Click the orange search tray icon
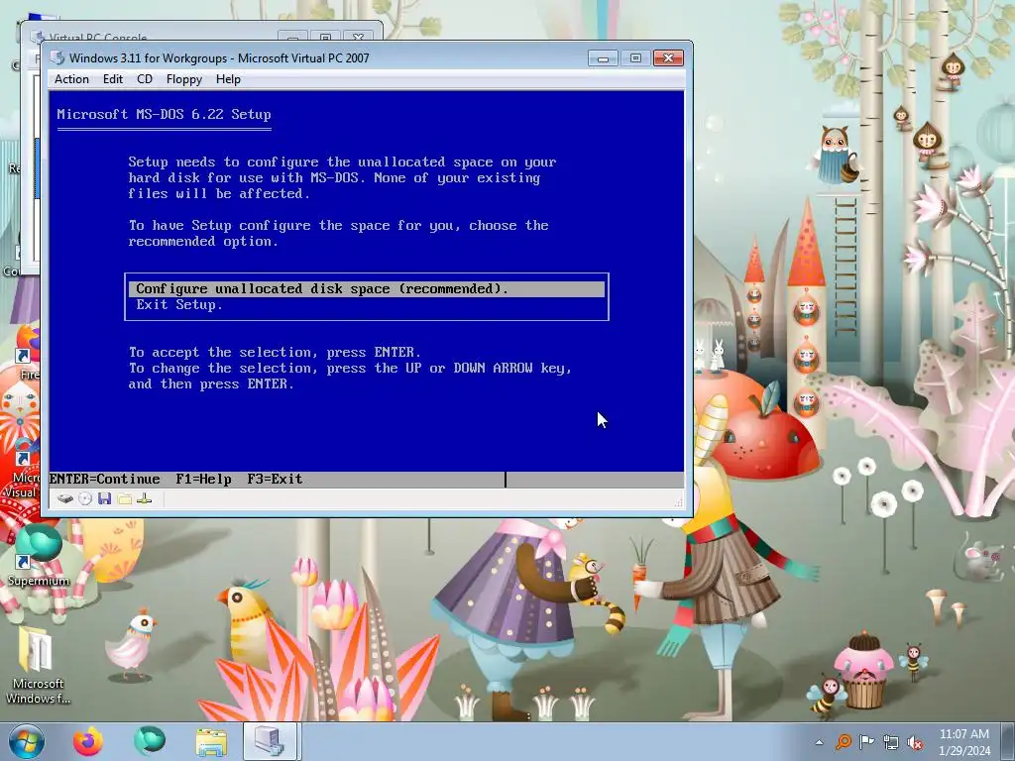This screenshot has width=1015, height=761. click(844, 742)
